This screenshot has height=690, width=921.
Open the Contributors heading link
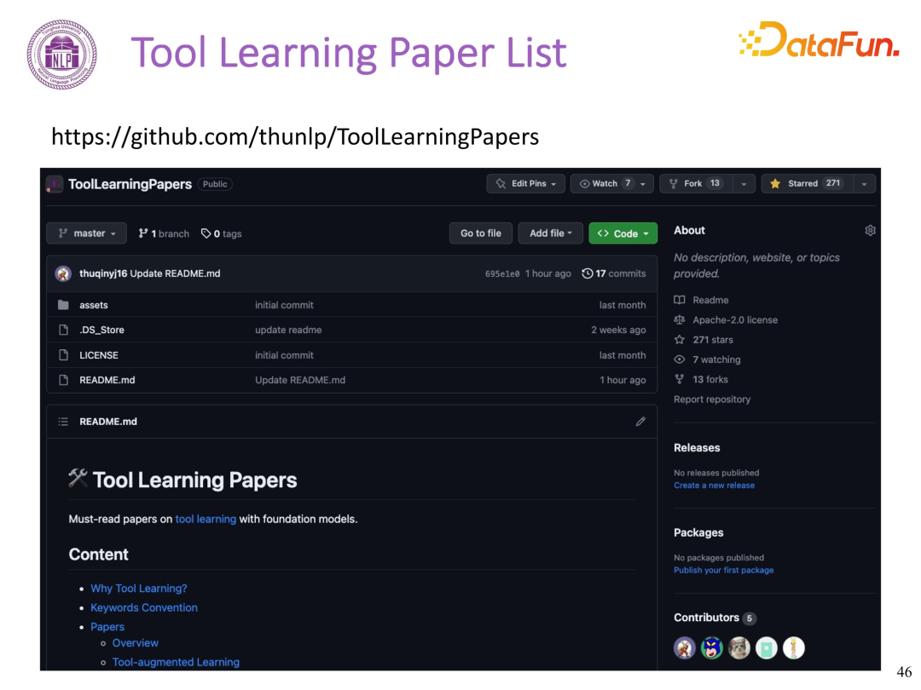(707, 618)
